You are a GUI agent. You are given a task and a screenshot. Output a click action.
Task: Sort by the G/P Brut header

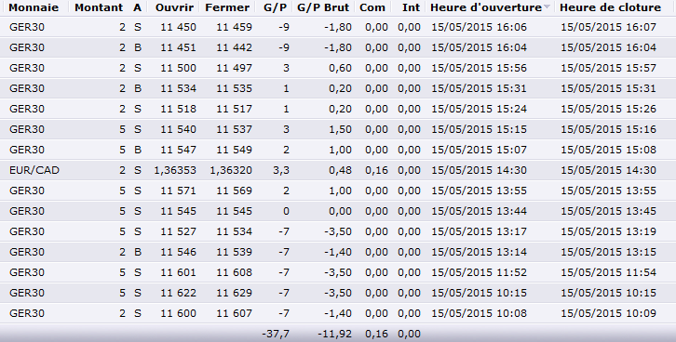(x=323, y=7)
